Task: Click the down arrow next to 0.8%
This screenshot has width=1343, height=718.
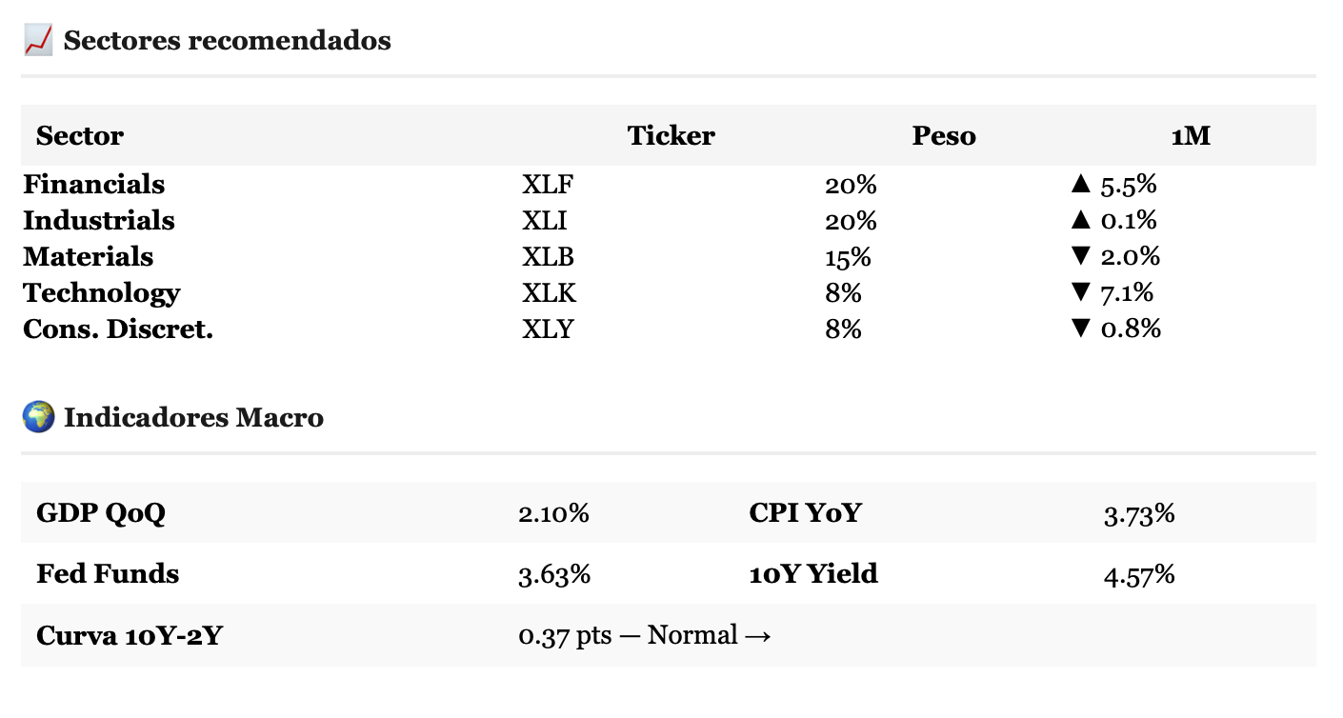Action: pos(1080,329)
